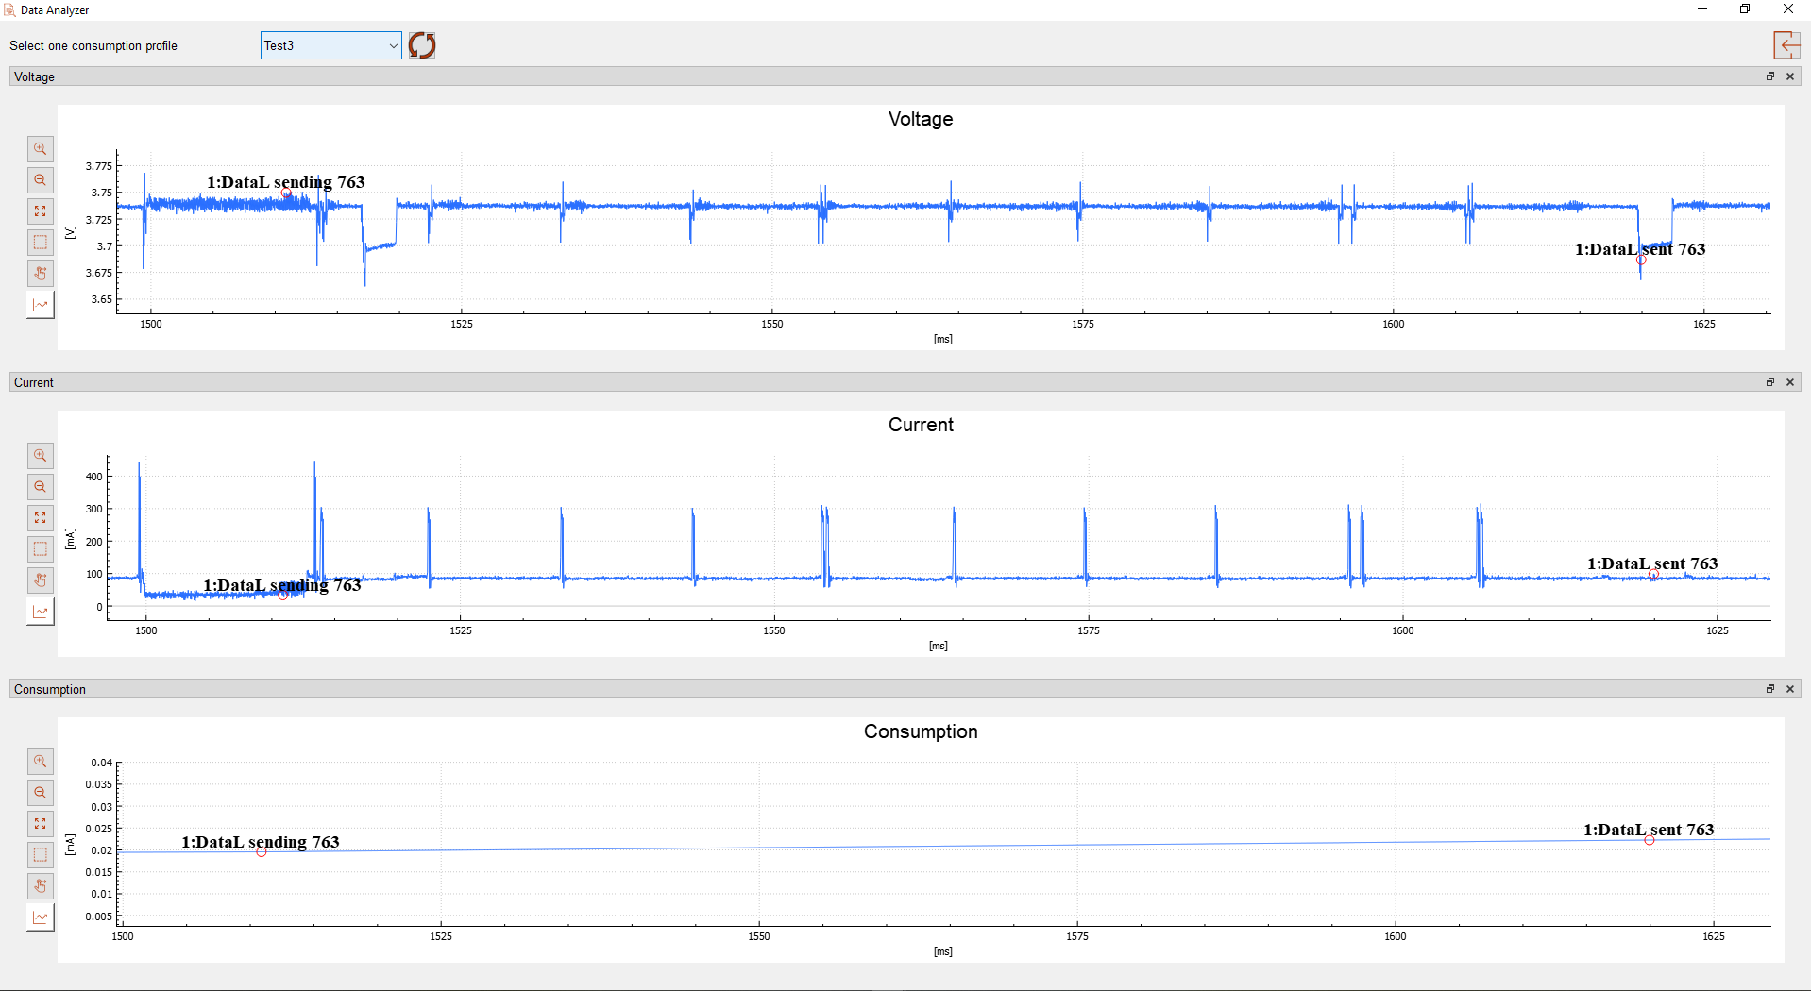Screen dimensions: 1811x991
Task: Open the consumption profile dropdown showing Test3
Action: tap(330, 45)
